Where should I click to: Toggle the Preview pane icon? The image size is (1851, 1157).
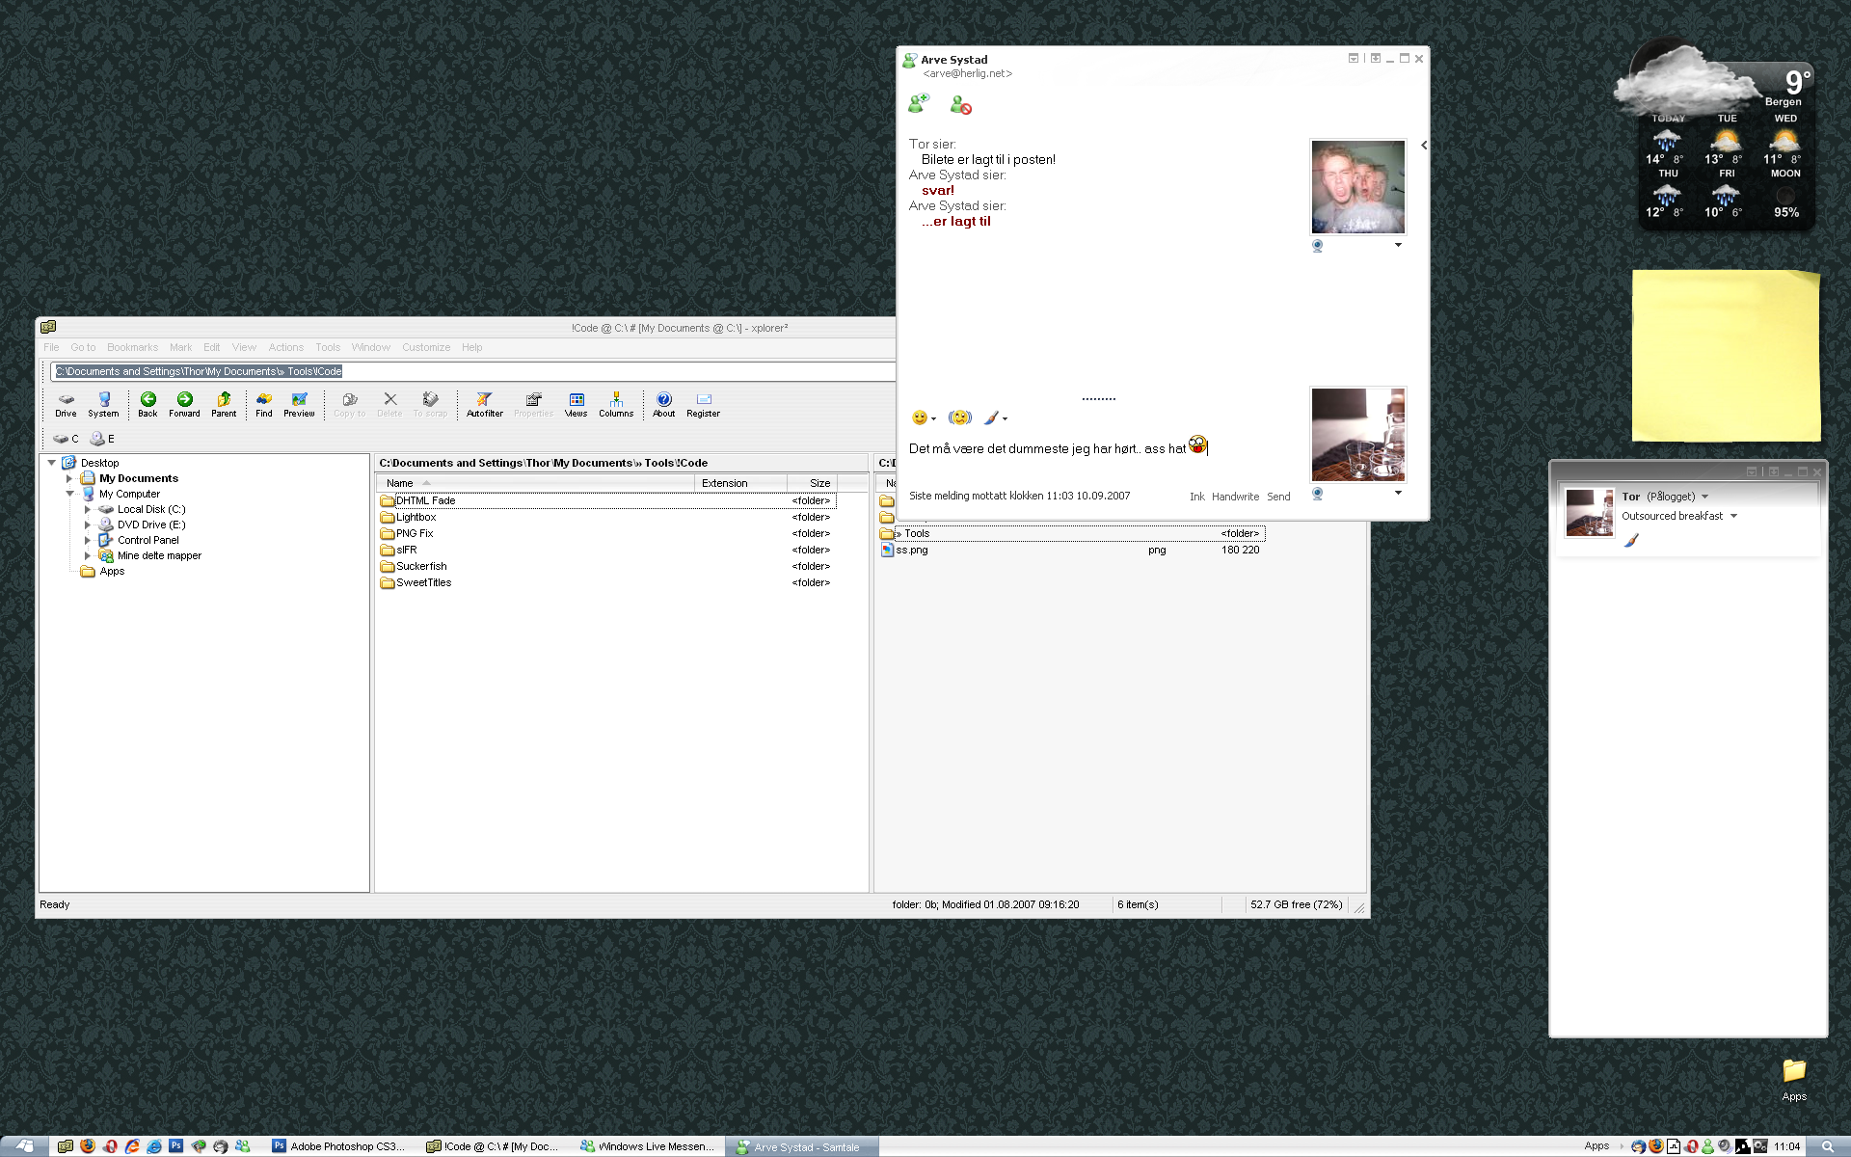click(299, 404)
